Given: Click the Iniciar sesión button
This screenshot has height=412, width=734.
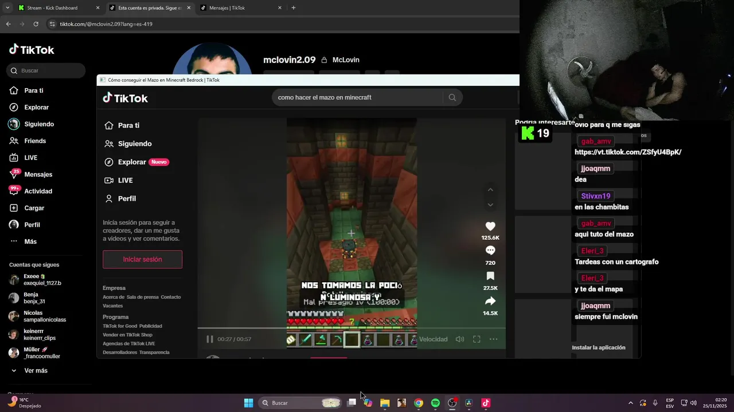Looking at the screenshot, I should 142,259.
